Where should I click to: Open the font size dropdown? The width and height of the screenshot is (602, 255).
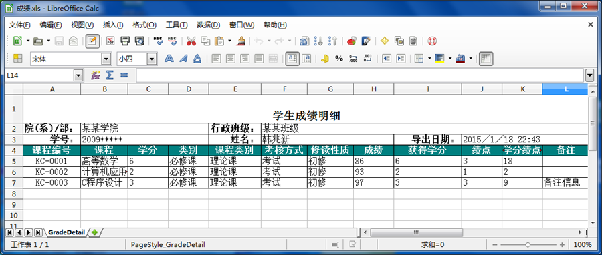[153, 59]
